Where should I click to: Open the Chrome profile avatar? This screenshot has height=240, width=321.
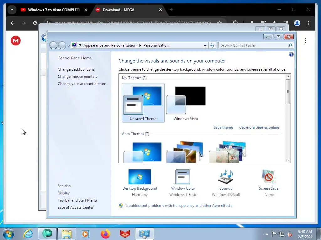point(297,23)
